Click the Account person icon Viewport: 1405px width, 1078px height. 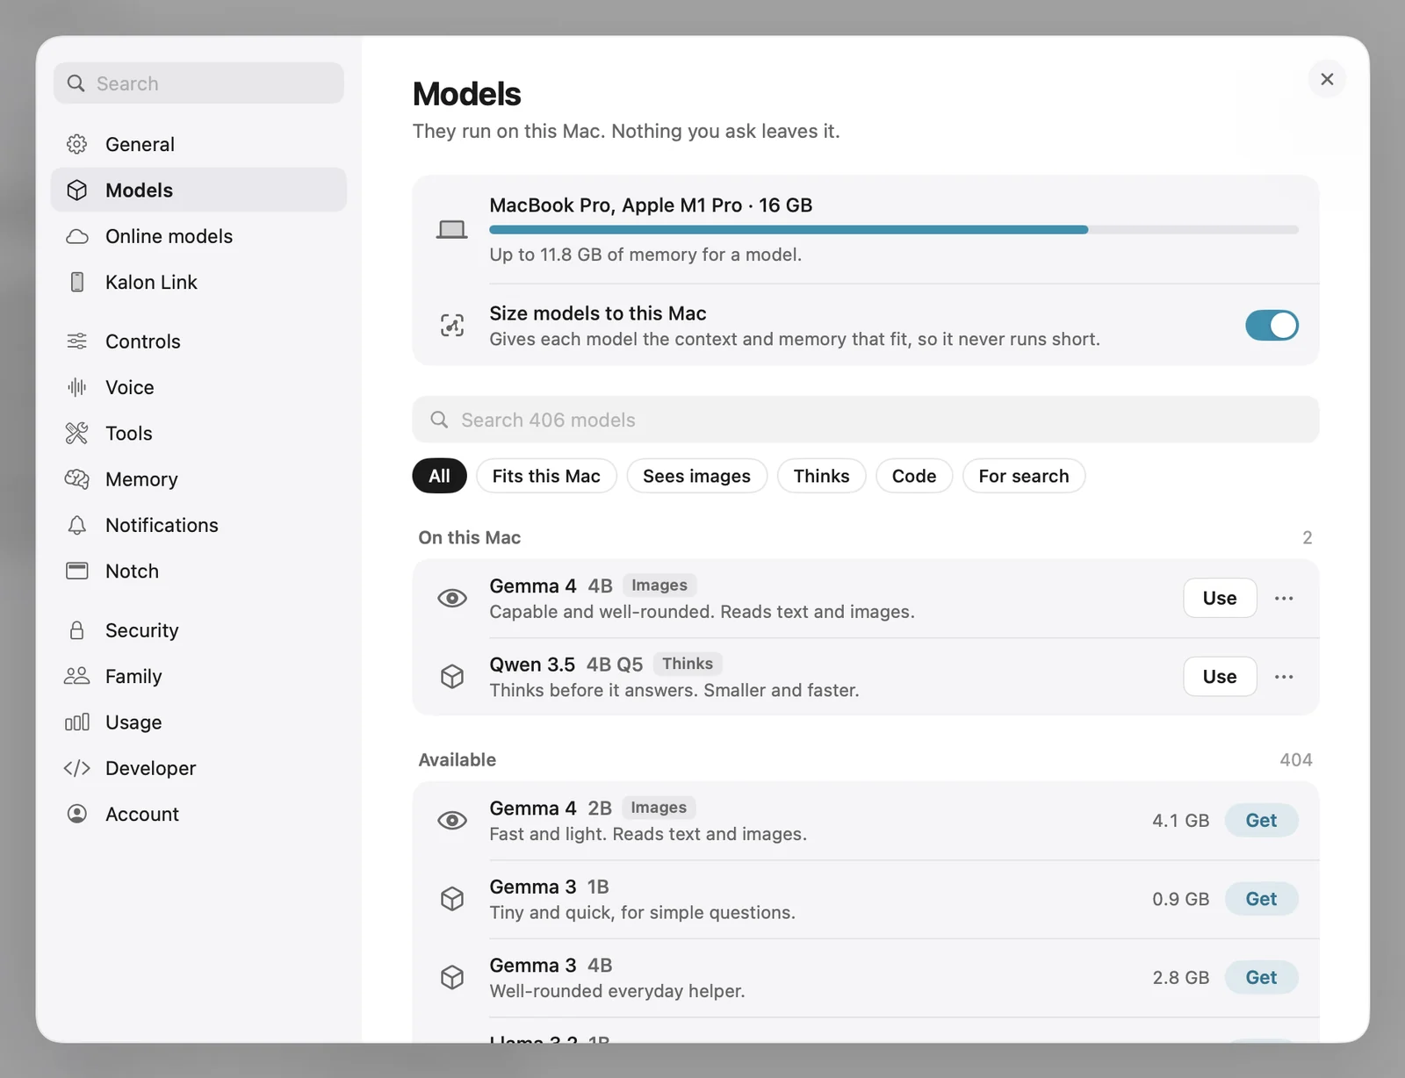77,814
